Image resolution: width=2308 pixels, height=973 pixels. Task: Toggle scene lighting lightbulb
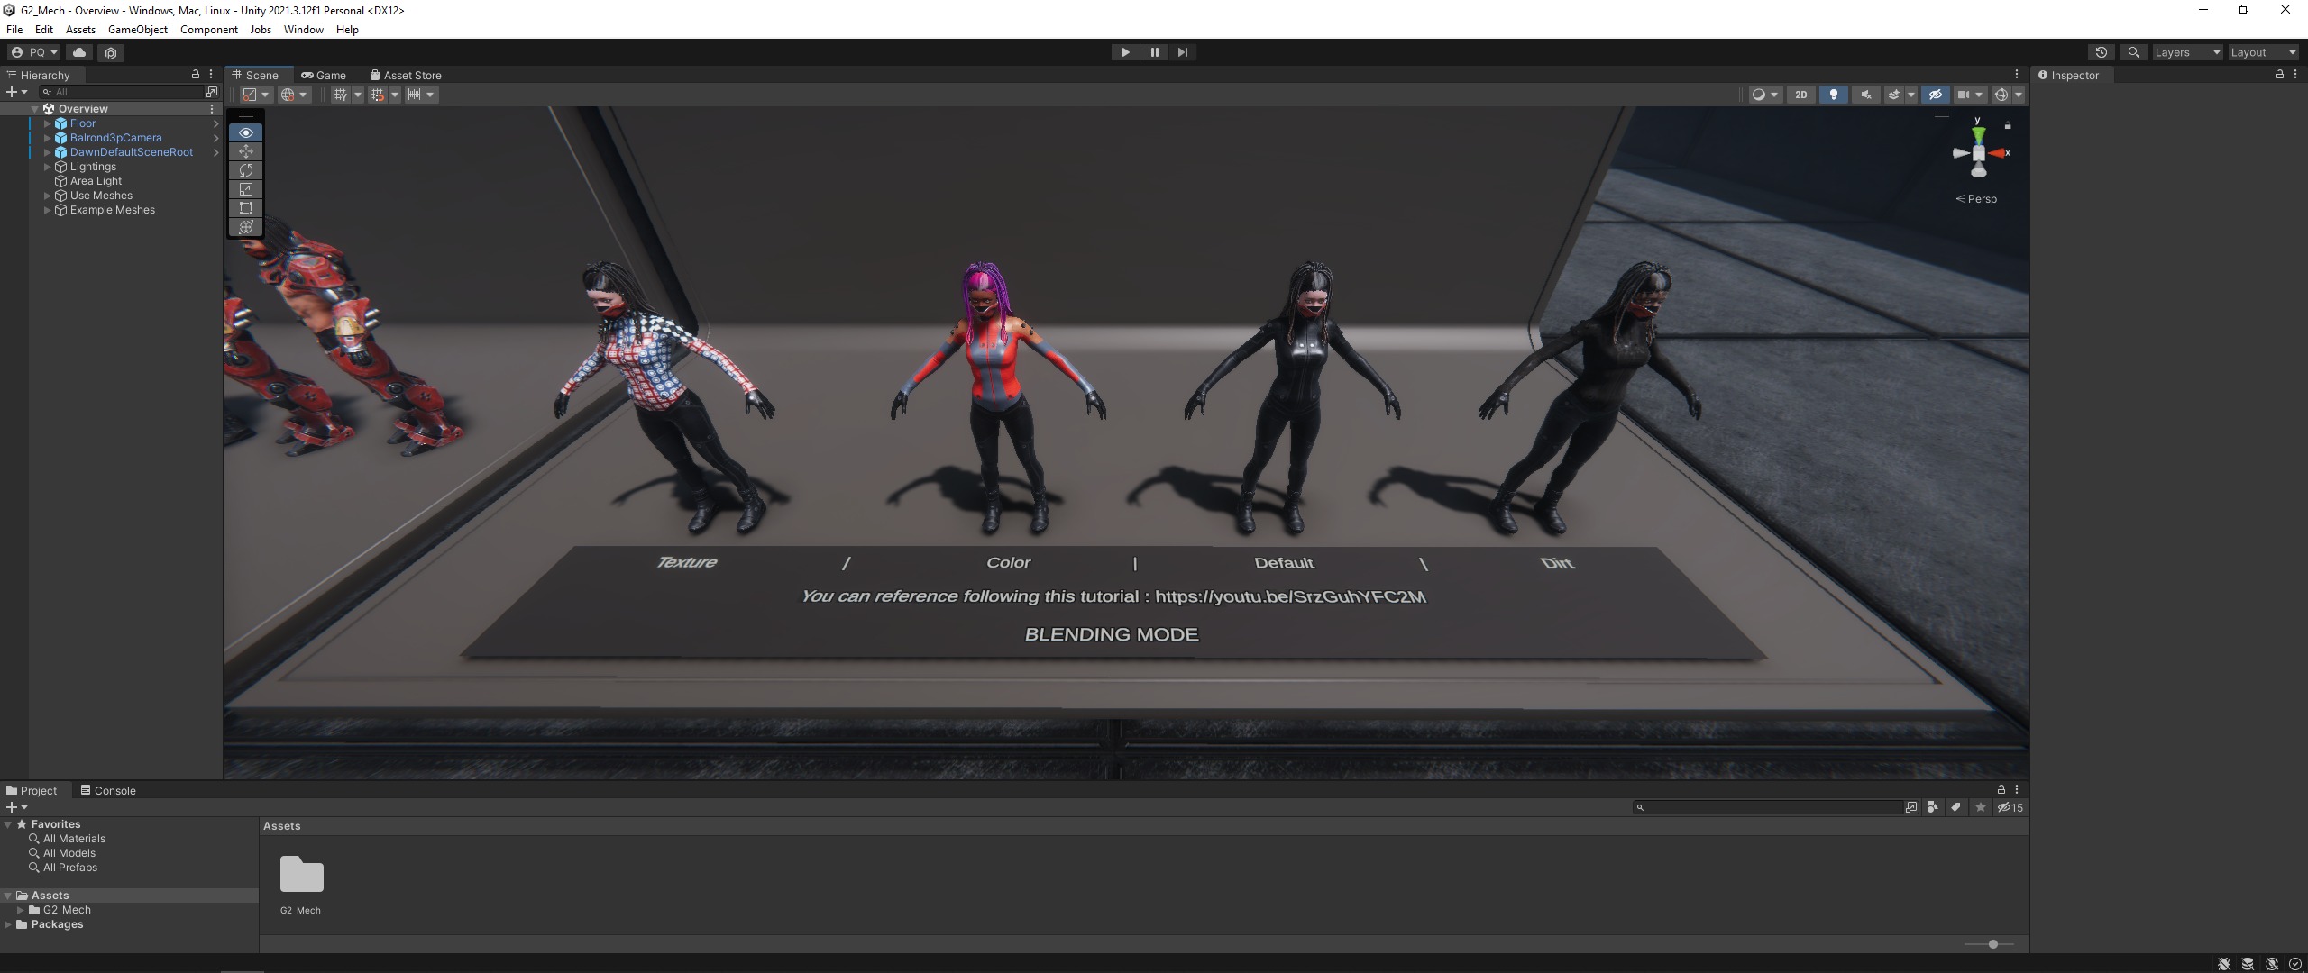click(x=1833, y=95)
